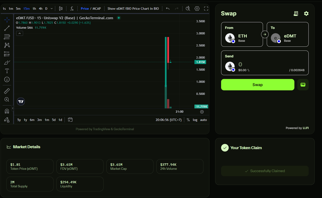The height and width of the screenshot is (198, 322).
Task: Collapse the drawing toolbar side arrow
Action: 13,108
